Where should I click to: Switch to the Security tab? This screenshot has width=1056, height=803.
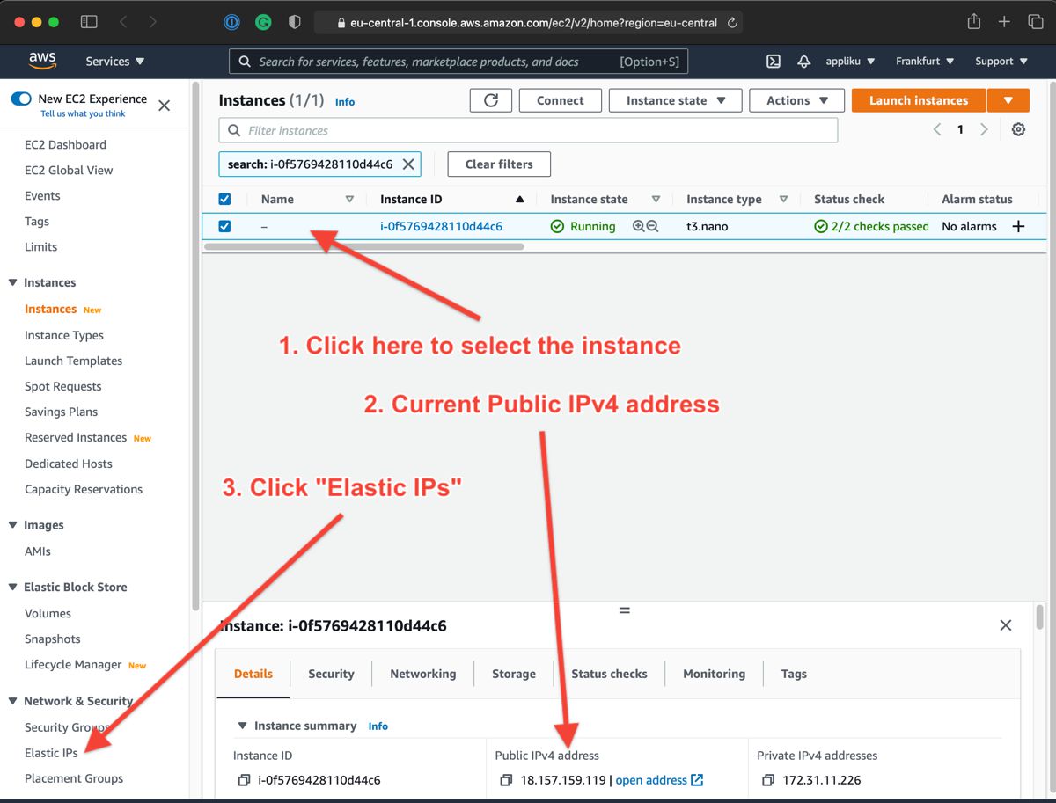point(331,674)
